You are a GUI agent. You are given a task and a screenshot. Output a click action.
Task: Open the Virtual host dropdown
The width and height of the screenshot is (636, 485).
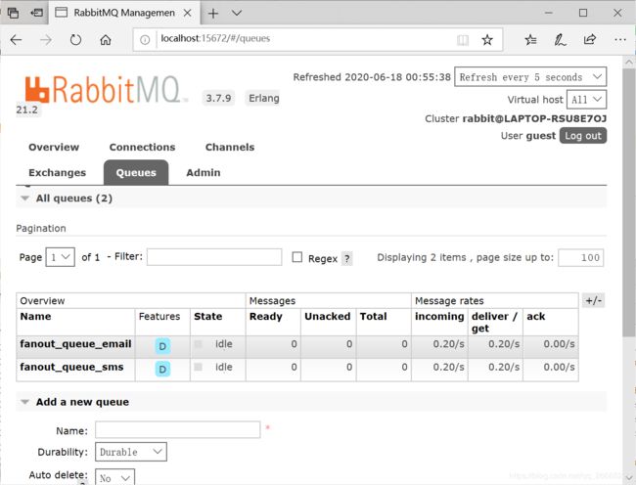click(x=586, y=100)
